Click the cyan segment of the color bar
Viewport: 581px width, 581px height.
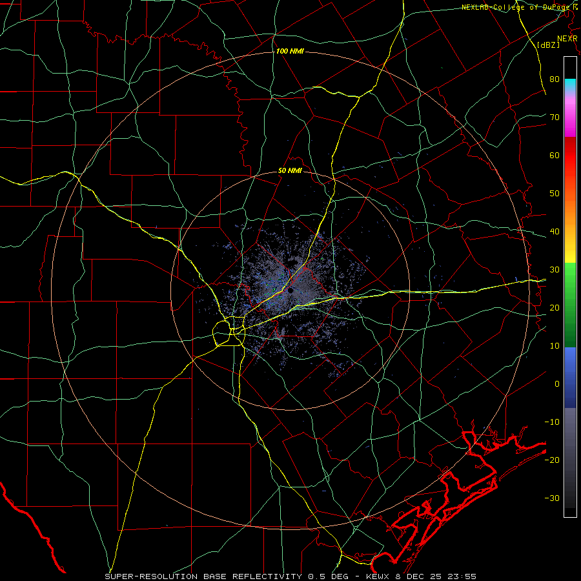coord(570,85)
